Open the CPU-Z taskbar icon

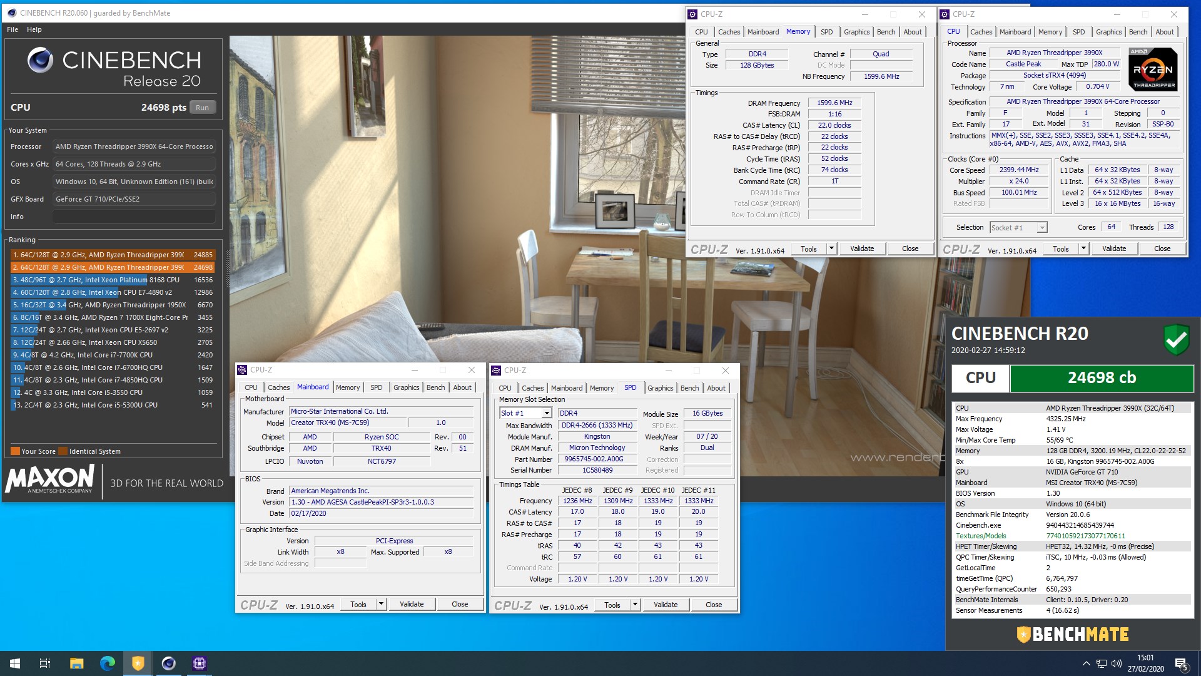click(199, 663)
